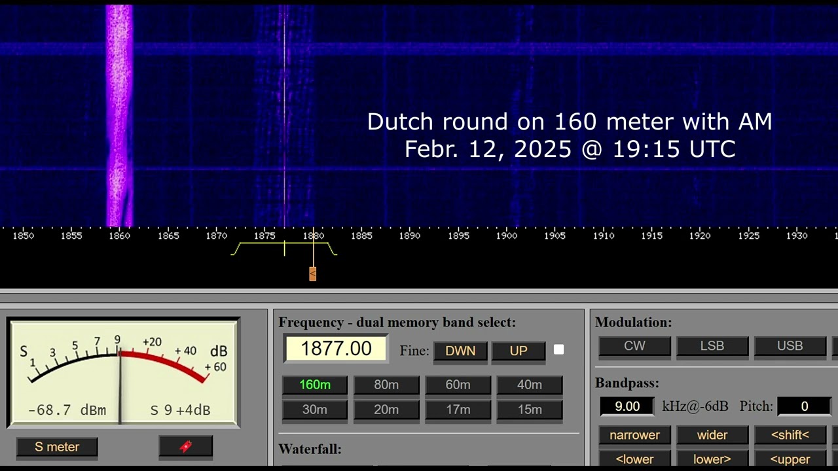
Task: Set modulation to LSB
Action: pos(712,346)
